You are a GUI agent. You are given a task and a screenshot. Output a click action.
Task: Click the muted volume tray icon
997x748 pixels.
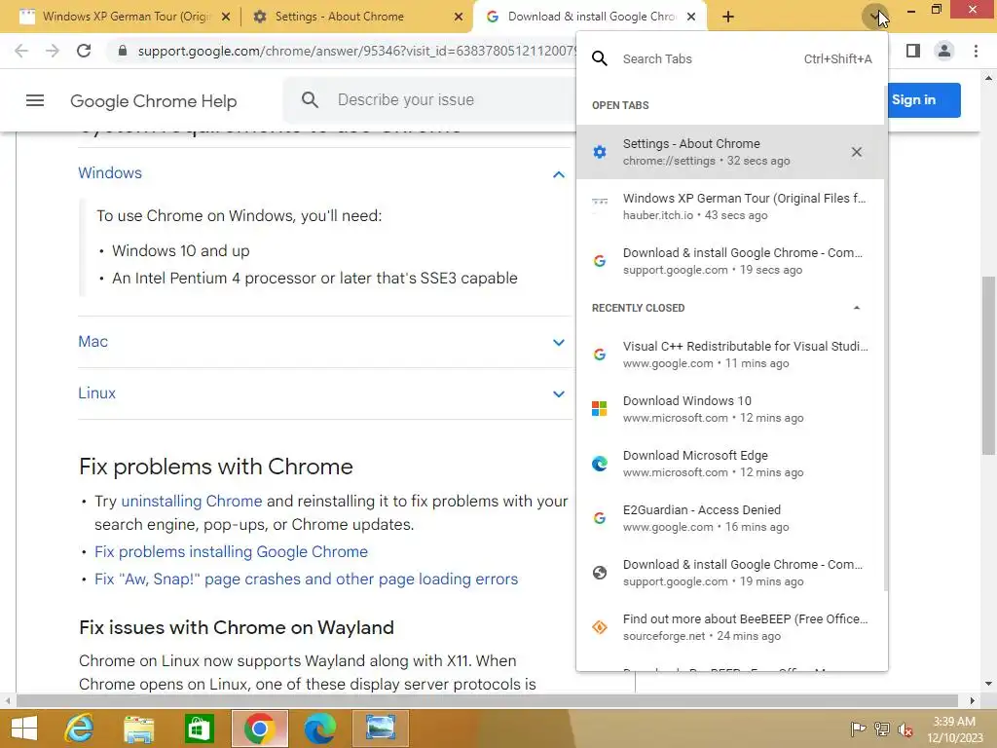[x=905, y=729]
